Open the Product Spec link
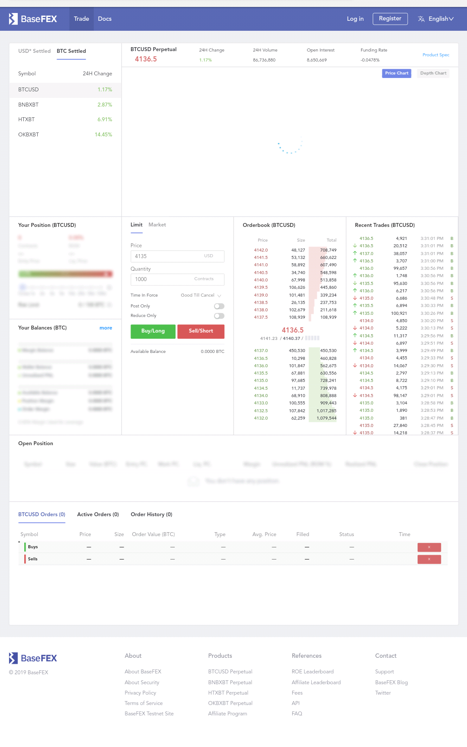Screen dimensions: 467x747 coord(436,55)
